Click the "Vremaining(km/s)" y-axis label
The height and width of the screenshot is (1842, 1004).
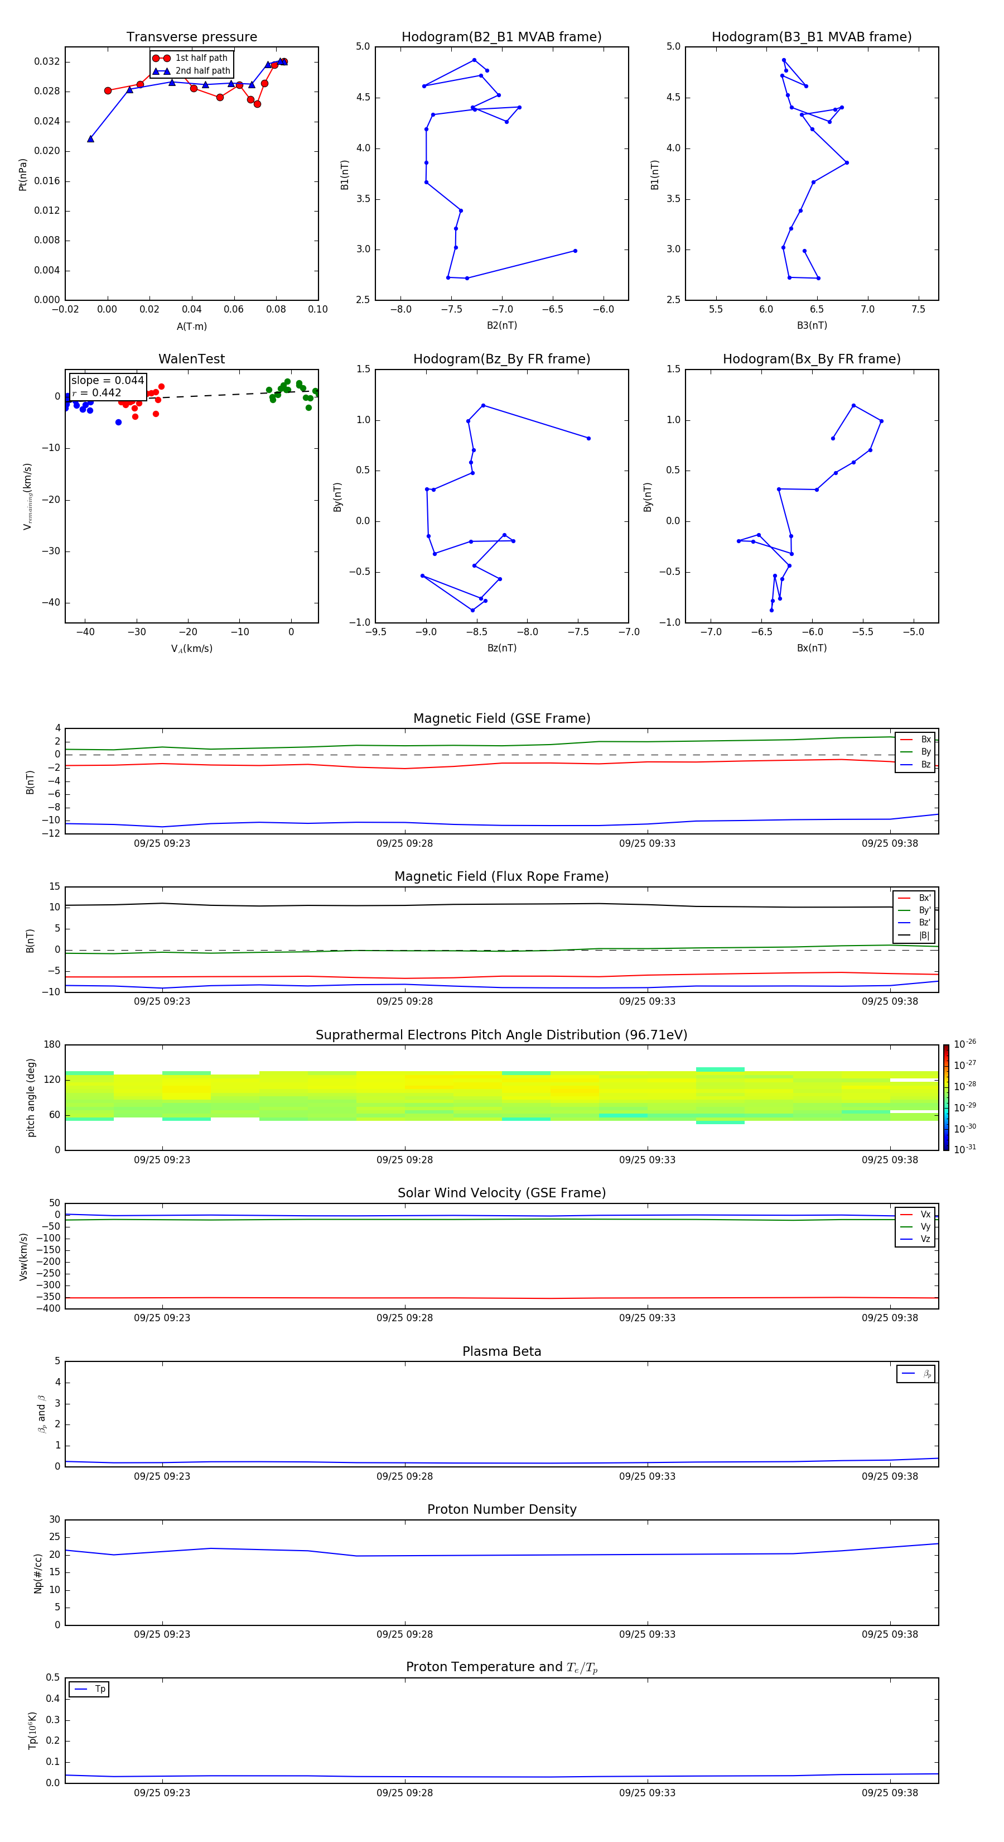(x=27, y=496)
